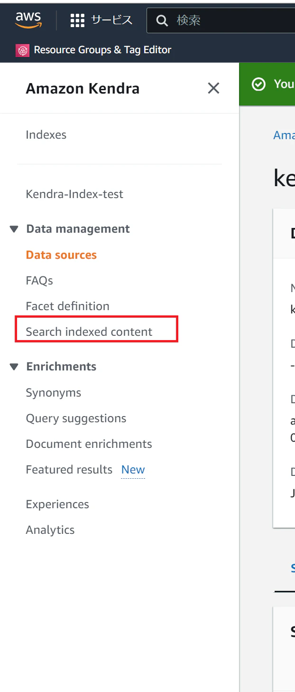This screenshot has width=295, height=692.
Task: View Analytics in the sidebar
Action: pyautogui.click(x=50, y=530)
